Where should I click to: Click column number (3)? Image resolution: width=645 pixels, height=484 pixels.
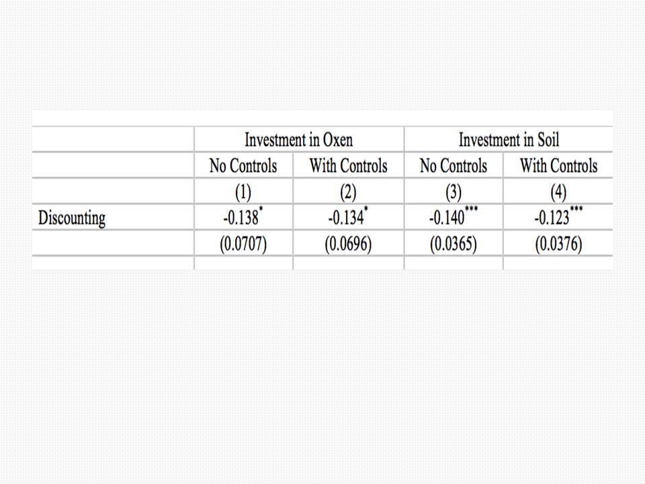tap(454, 192)
